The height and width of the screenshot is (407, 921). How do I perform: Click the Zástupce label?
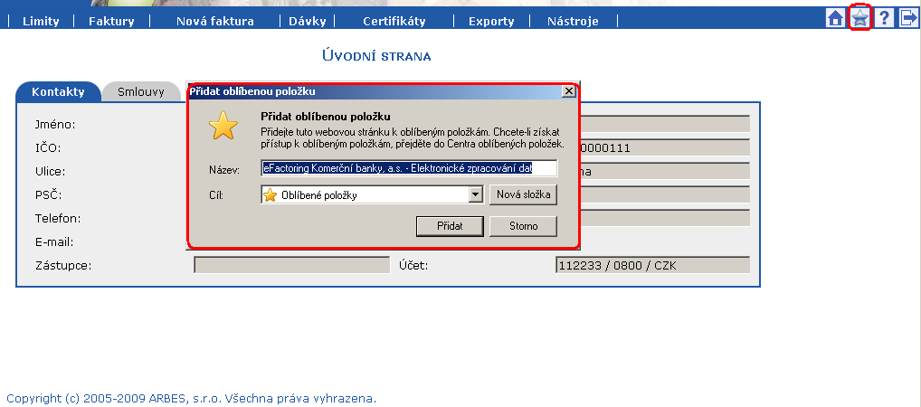63,266
